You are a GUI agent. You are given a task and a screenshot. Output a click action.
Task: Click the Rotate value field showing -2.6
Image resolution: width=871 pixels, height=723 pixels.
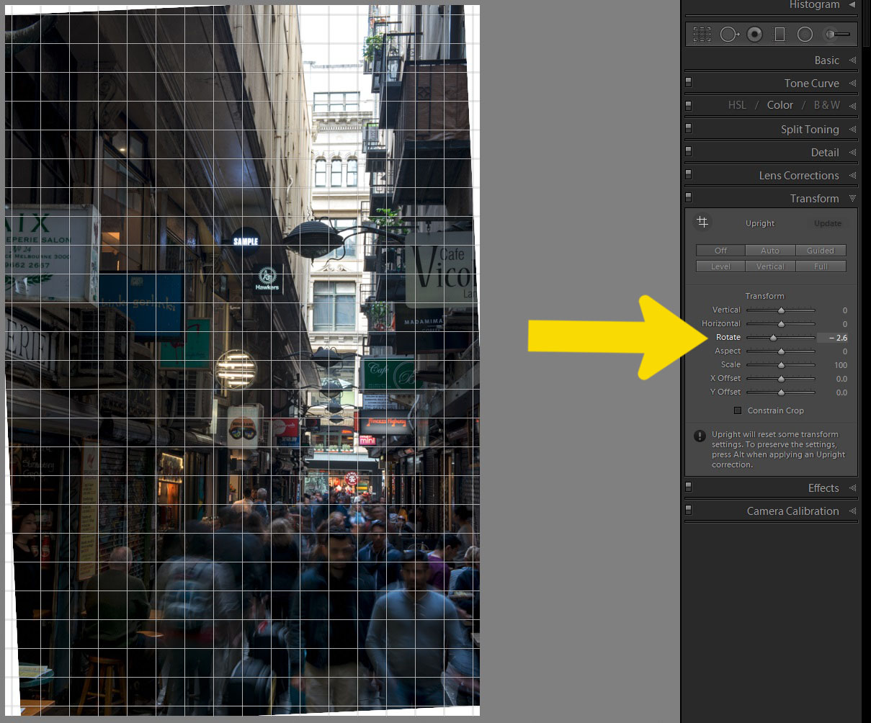[838, 338]
